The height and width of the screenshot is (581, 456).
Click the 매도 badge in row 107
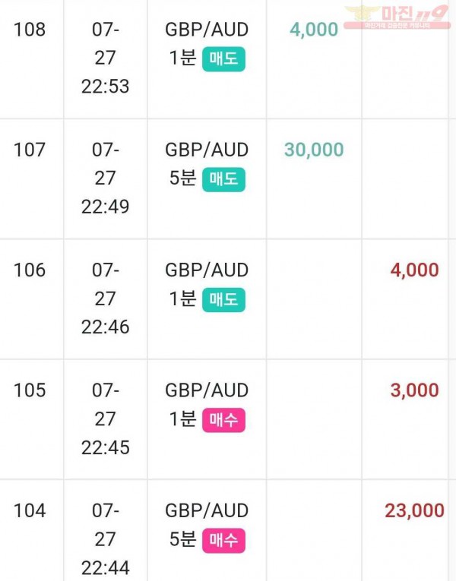point(223,179)
